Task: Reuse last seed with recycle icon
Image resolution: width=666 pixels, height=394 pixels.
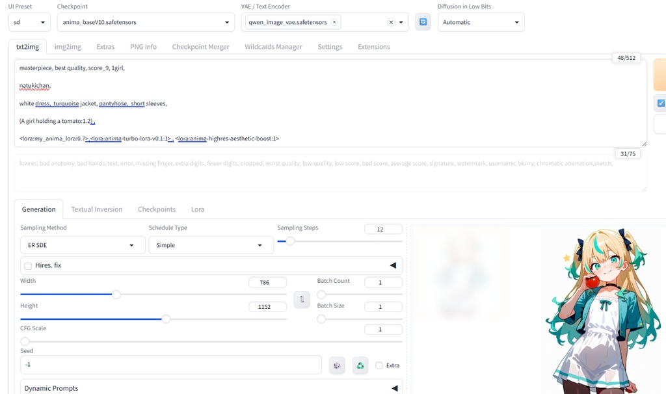Action: [x=360, y=365]
